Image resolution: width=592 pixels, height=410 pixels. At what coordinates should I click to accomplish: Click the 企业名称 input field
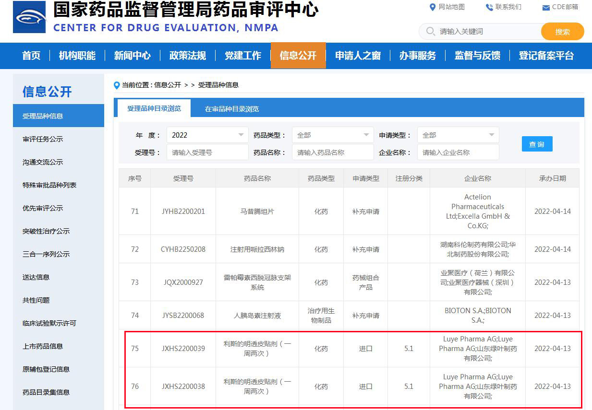[x=458, y=152]
